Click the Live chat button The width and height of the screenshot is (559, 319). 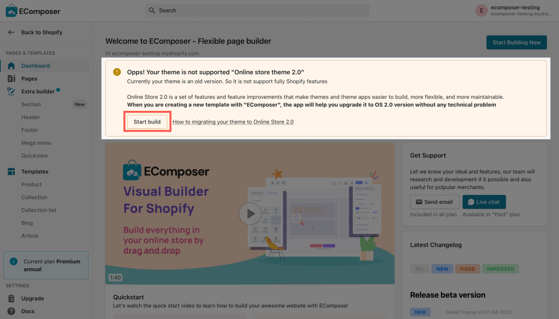tap(484, 202)
